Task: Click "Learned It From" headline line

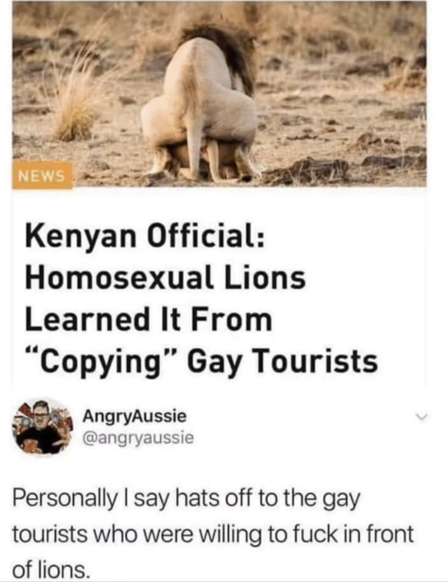Action: (149, 320)
